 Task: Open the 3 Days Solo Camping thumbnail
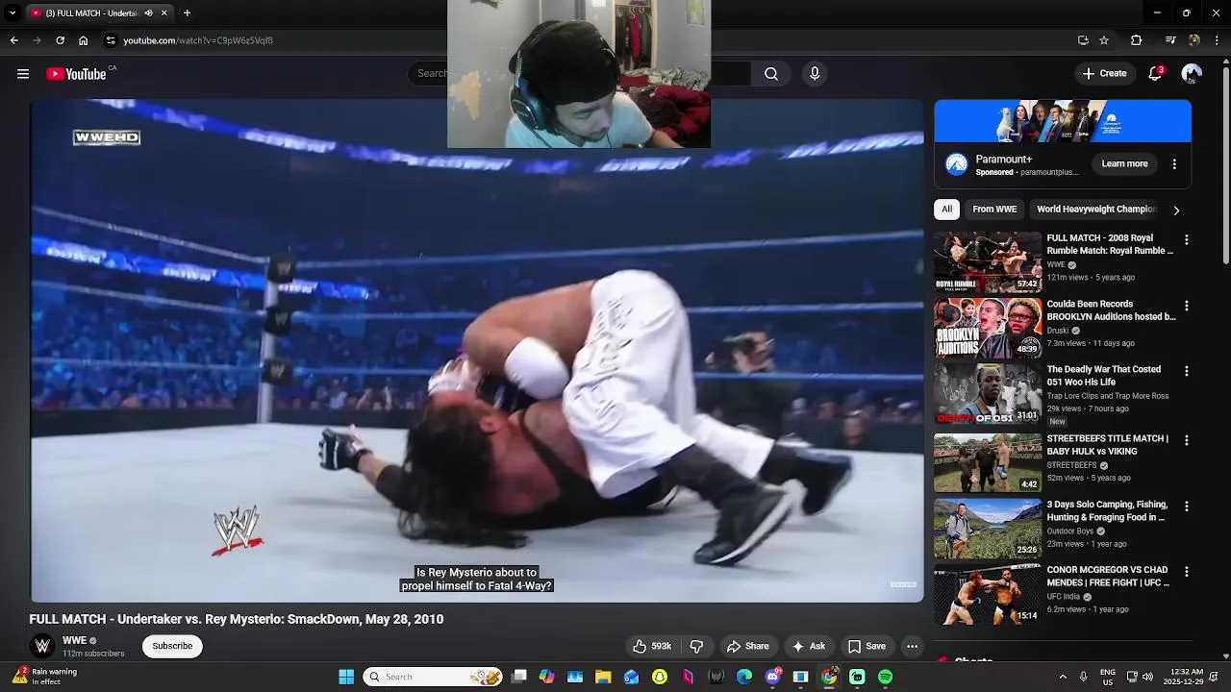[x=988, y=528]
